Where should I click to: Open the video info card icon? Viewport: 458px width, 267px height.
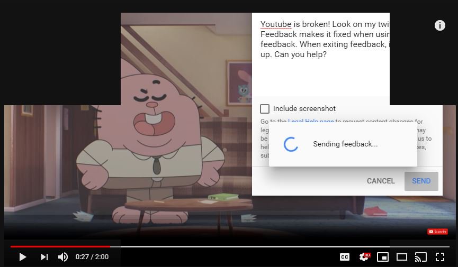(x=440, y=25)
